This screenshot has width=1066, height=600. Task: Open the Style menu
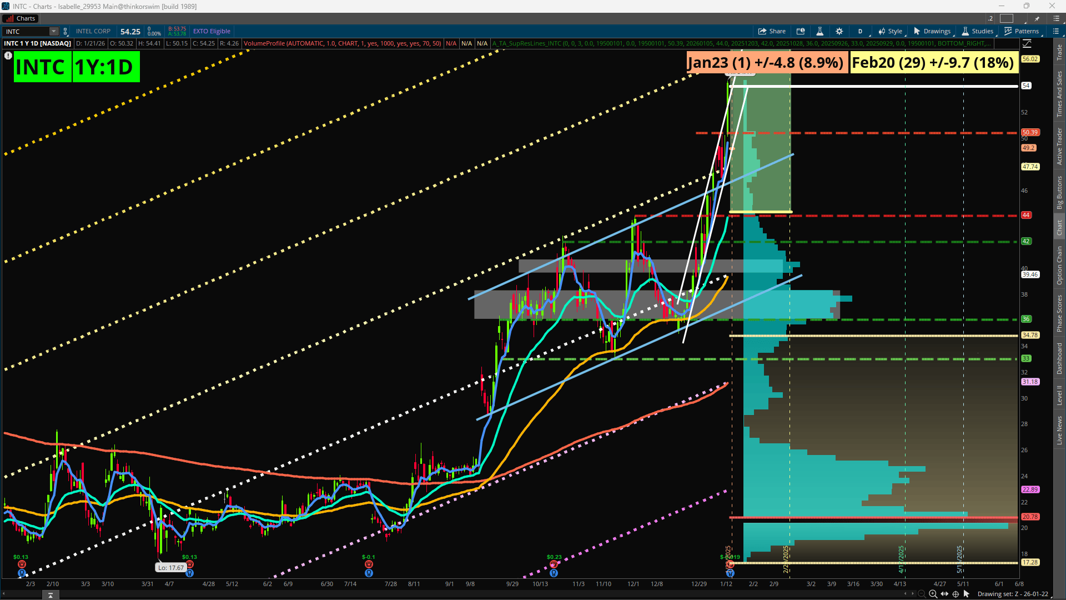[x=890, y=31]
